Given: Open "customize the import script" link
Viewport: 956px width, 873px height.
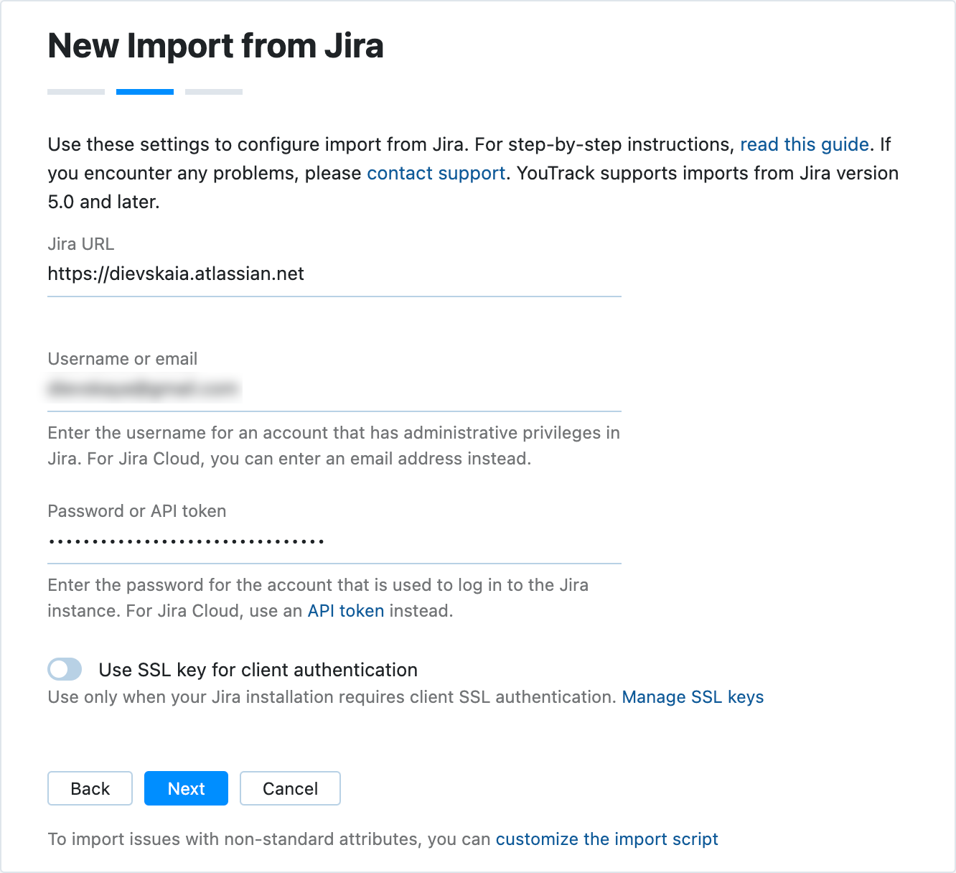Looking at the screenshot, I should click(x=606, y=839).
